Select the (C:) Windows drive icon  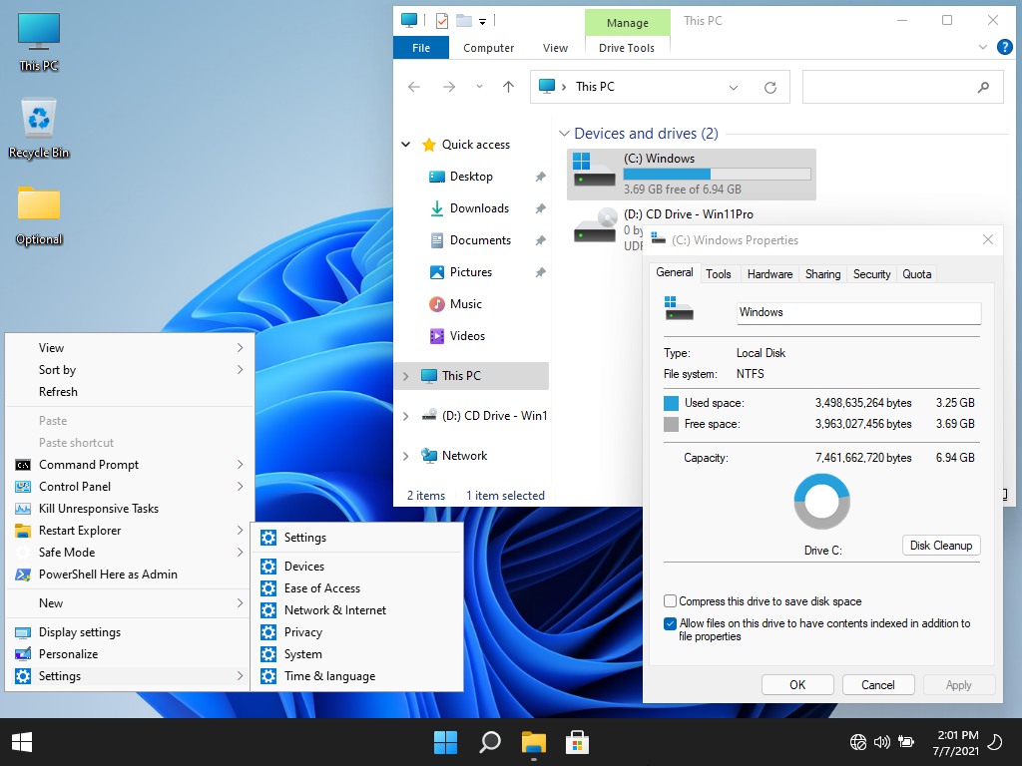(x=594, y=171)
